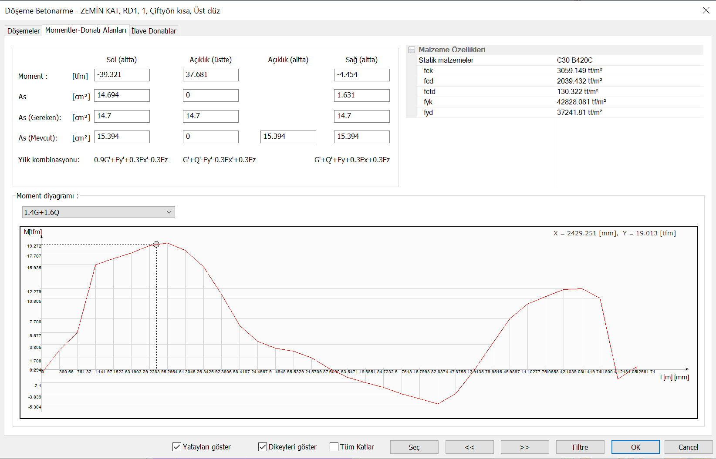Open the 1.4G+1.6Q load combination dropdown

pyautogui.click(x=98, y=212)
